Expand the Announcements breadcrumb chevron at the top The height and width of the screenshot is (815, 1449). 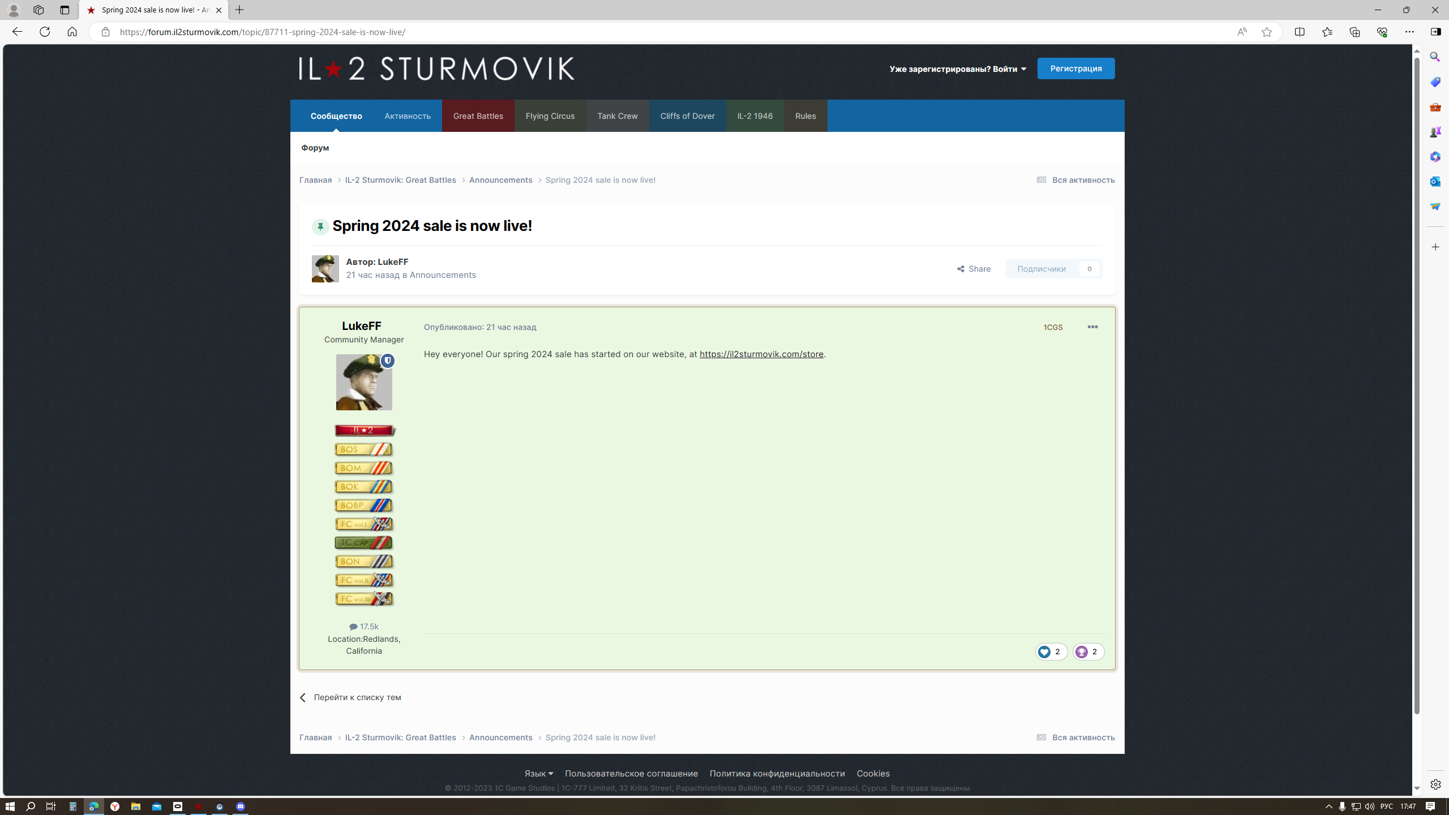click(x=540, y=180)
